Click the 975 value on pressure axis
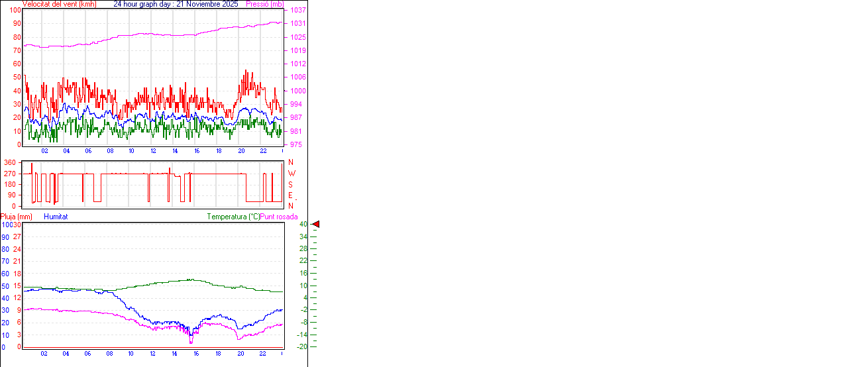Viewport: 848px width, 367px height. pyautogui.click(x=295, y=144)
